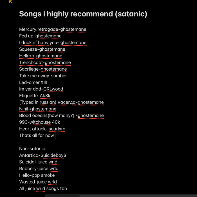Tap the yellow expand arrow icon

10,2
